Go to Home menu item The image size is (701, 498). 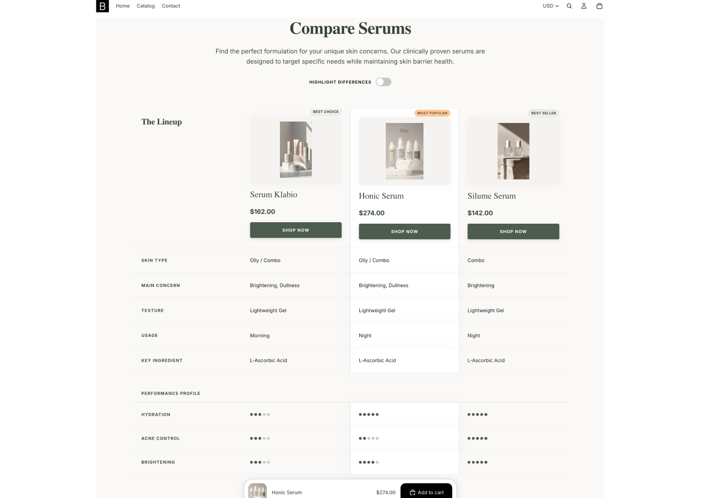pos(123,6)
